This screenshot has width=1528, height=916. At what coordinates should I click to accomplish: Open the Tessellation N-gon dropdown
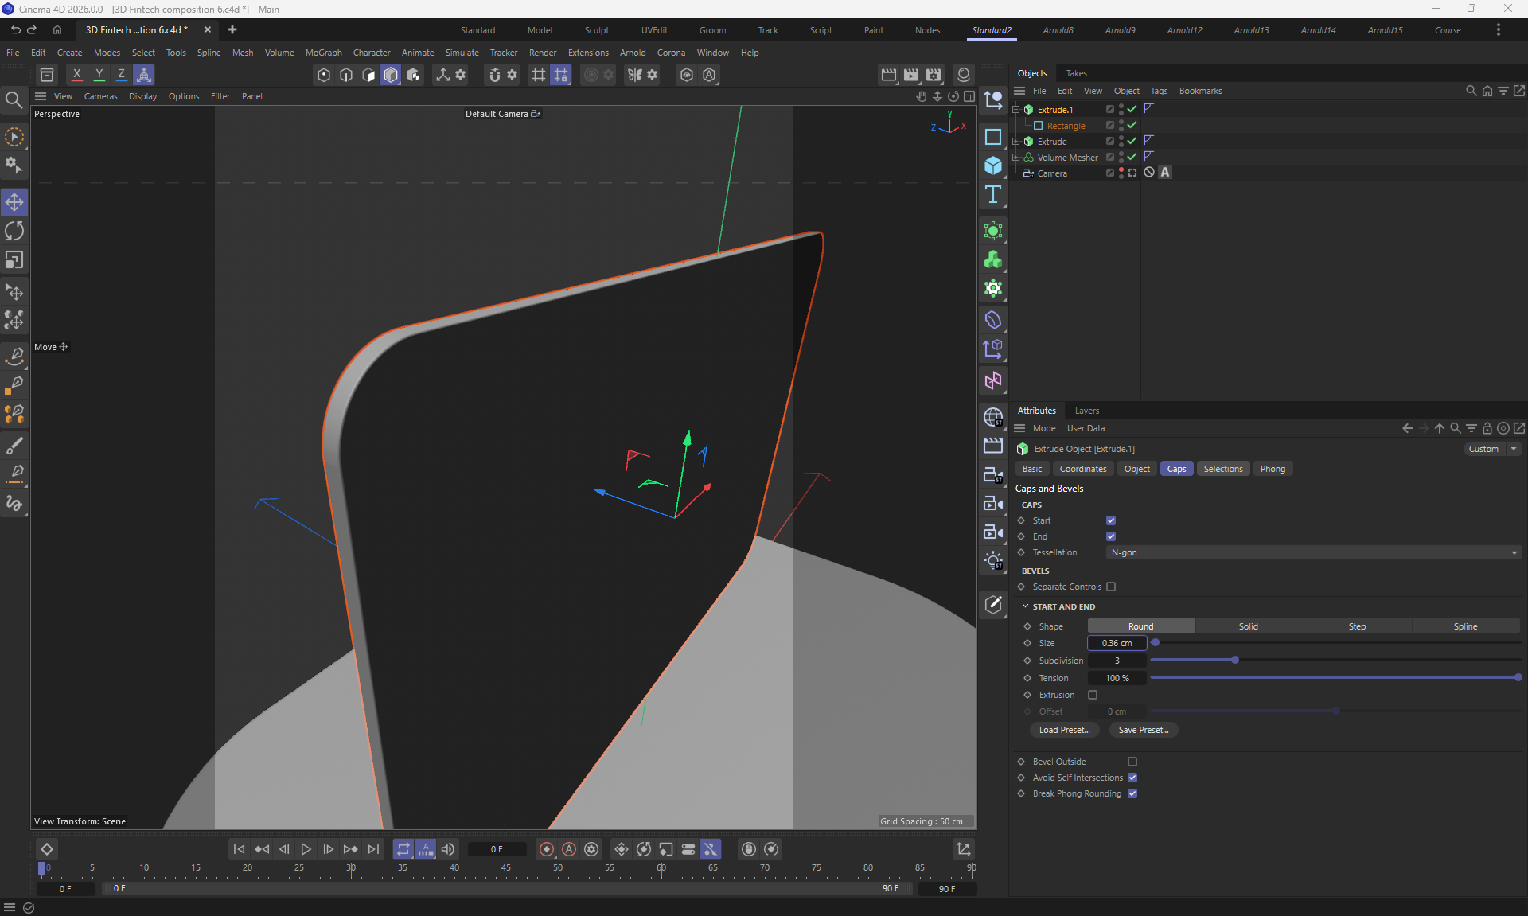tap(1313, 552)
